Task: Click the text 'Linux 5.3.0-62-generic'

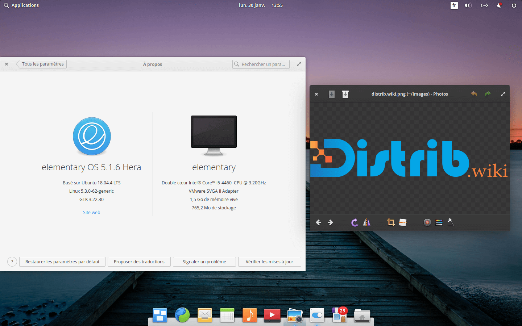Action: (x=92, y=191)
